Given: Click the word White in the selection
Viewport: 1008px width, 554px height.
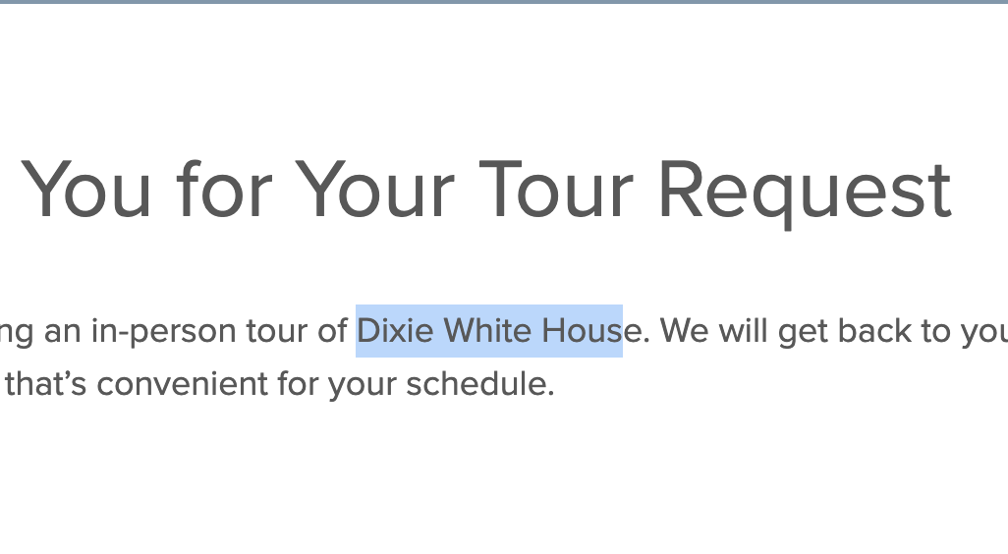Looking at the screenshot, I should click(487, 331).
